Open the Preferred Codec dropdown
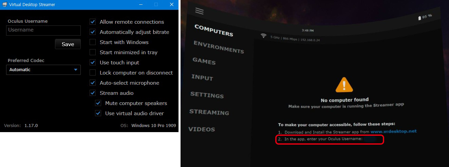449x167 pixels. 43,70
